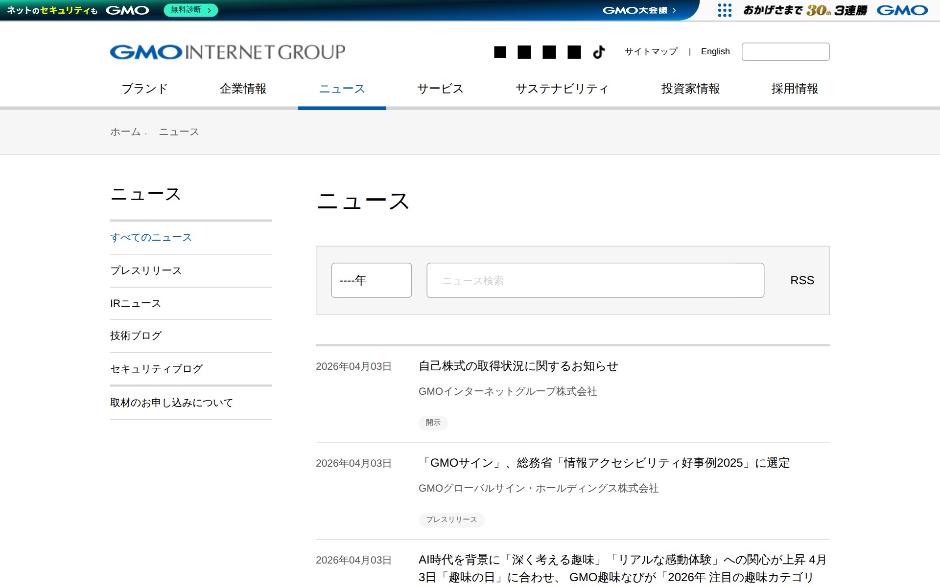Click the GMO INTERNET GROUP site logo

pos(227,51)
